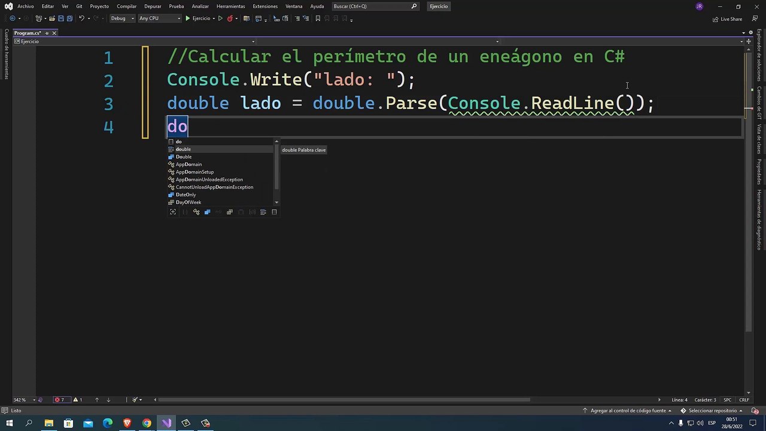Expand Agregar al control de código fuente
Image resolution: width=766 pixels, height=431 pixels.
(628, 411)
